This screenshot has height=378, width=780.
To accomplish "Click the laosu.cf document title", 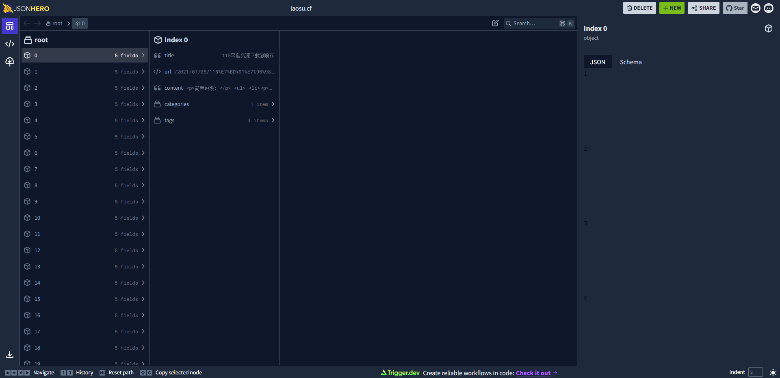I will point(301,8).
